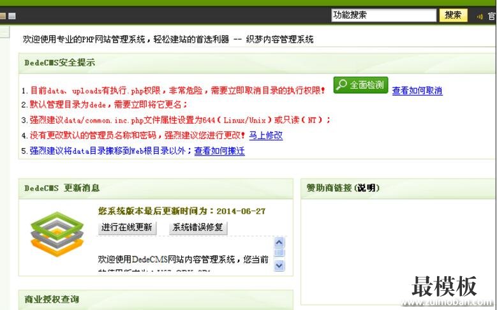Click warning about data and uploads php permissions

(x=177, y=91)
